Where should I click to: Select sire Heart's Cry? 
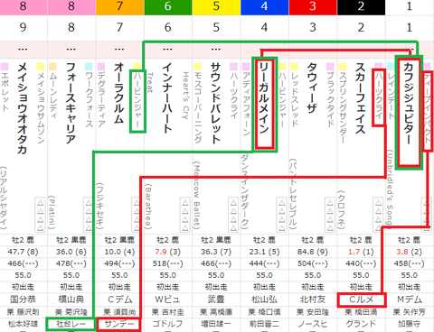coord(186,96)
